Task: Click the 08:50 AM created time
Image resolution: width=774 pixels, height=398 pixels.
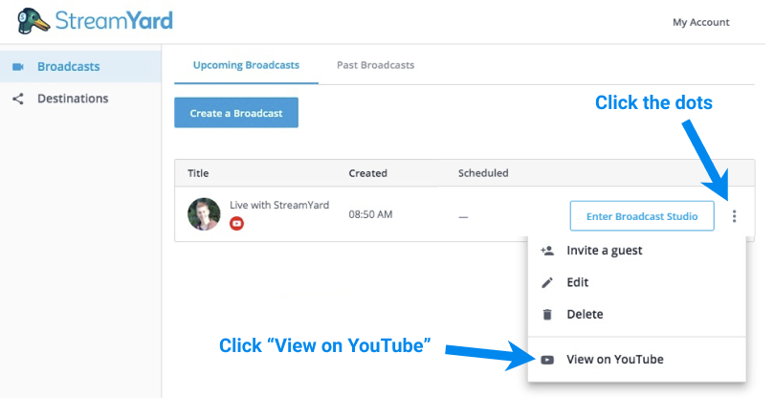Action: pyautogui.click(x=370, y=214)
